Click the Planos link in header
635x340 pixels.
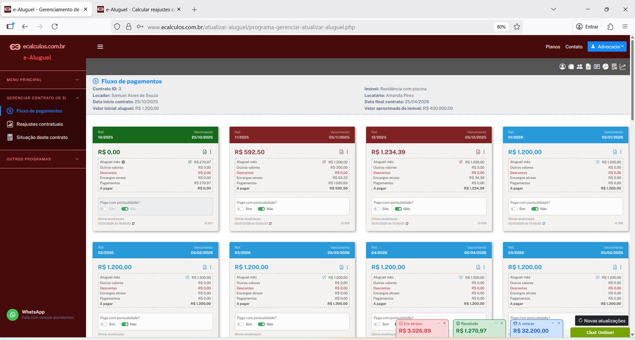click(x=553, y=47)
